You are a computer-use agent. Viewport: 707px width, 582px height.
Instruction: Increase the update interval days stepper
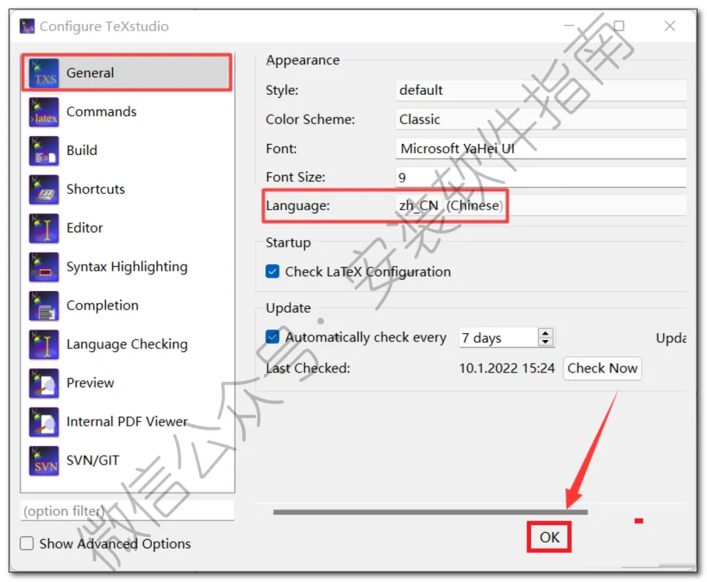tap(545, 333)
